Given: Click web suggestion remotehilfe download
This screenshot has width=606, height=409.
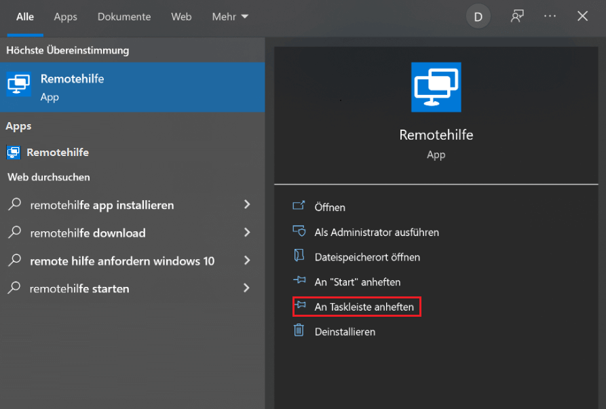Looking at the screenshot, I should point(88,233).
